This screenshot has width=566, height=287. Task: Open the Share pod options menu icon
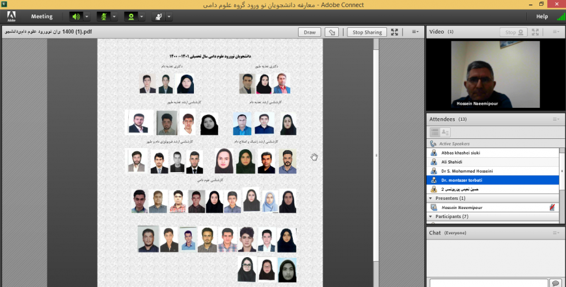pyautogui.click(x=414, y=32)
